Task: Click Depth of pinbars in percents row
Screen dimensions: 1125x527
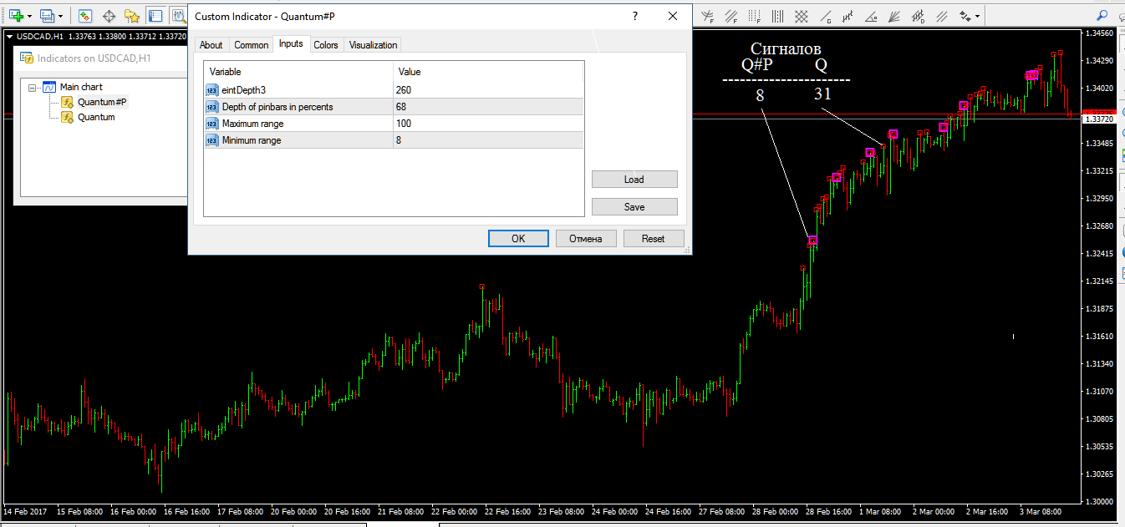Action: (394, 106)
